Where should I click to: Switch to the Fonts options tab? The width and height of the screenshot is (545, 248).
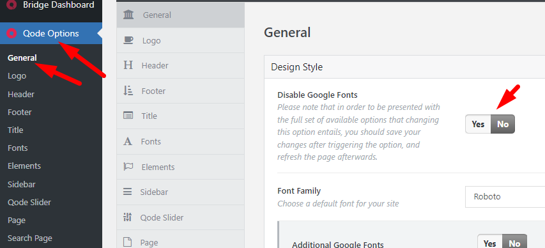pos(180,141)
